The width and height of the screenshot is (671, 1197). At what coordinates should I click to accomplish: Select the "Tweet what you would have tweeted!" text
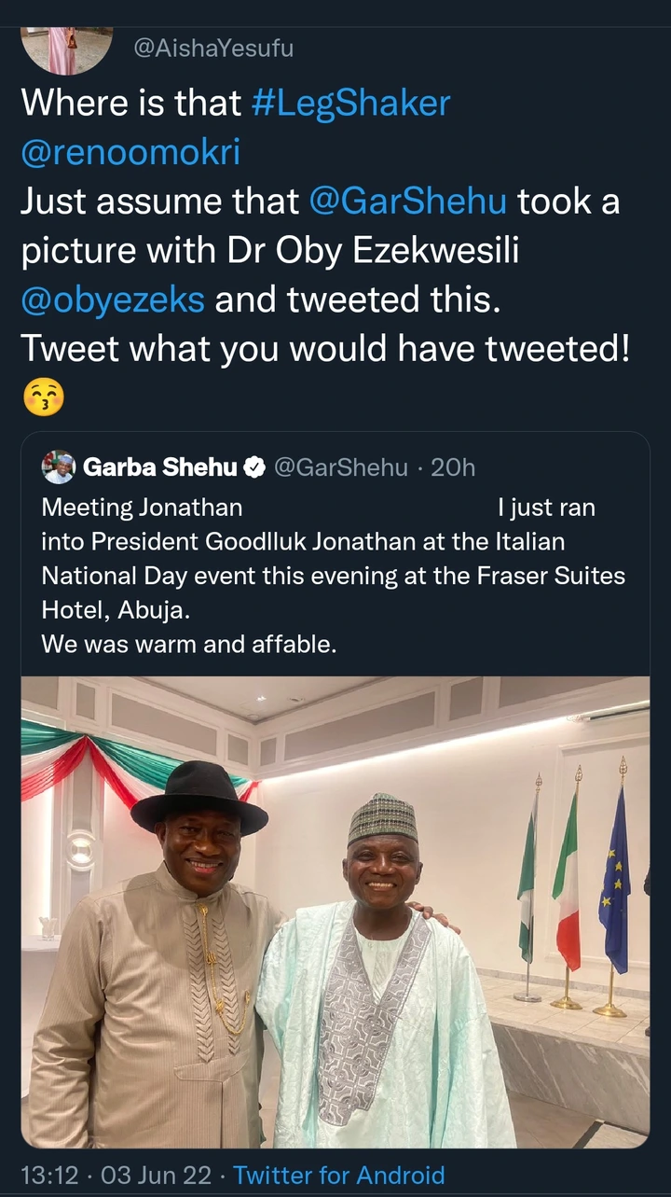click(x=325, y=349)
